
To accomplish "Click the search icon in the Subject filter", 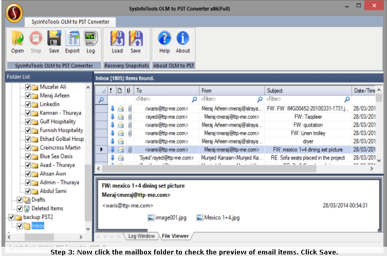I will click(347, 99).
